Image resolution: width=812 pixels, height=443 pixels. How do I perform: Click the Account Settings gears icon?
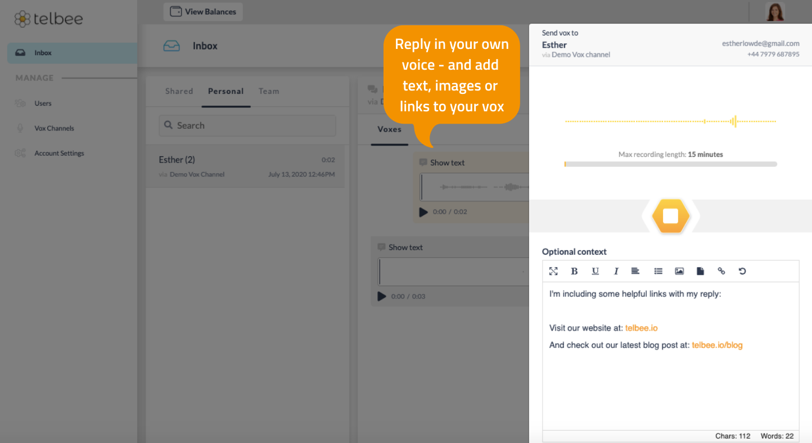20,153
